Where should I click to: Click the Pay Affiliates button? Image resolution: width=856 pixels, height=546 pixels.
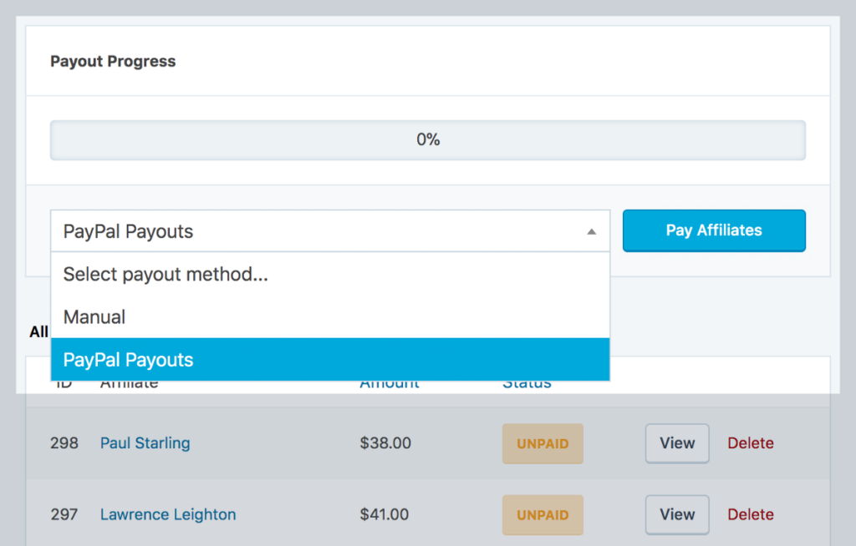[x=713, y=230]
